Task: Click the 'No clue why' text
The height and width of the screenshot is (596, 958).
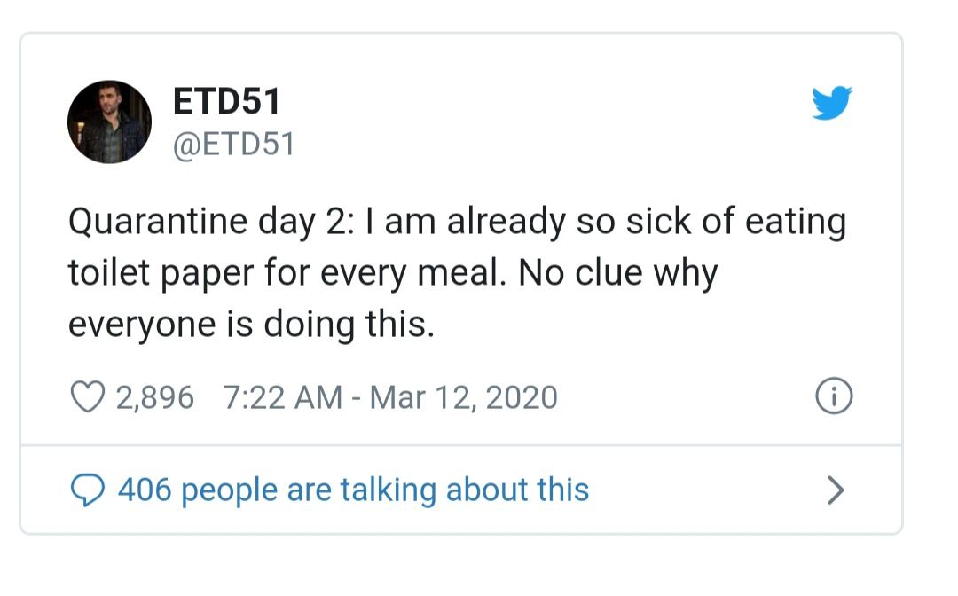Action: pos(617,273)
